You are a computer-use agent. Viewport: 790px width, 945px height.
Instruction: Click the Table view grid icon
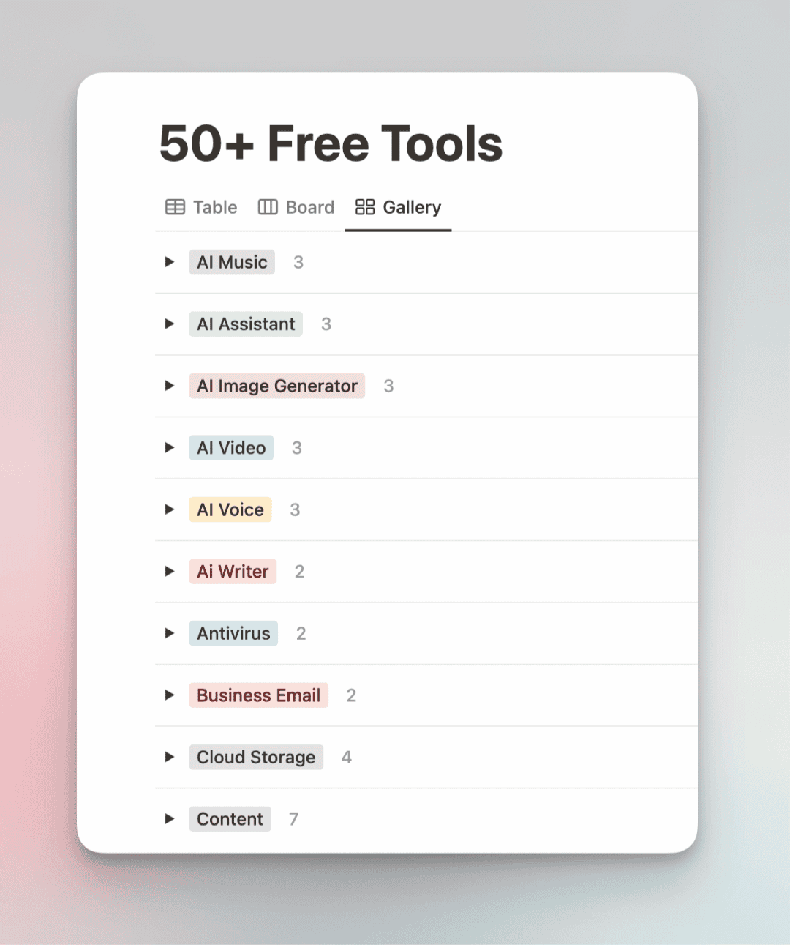[x=175, y=207]
